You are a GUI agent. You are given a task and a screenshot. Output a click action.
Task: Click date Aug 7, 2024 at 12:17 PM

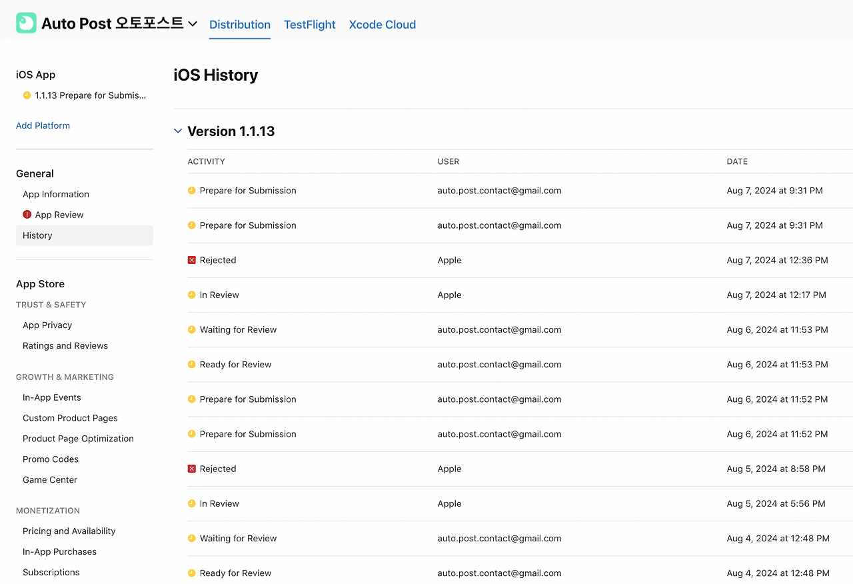pyautogui.click(x=776, y=295)
